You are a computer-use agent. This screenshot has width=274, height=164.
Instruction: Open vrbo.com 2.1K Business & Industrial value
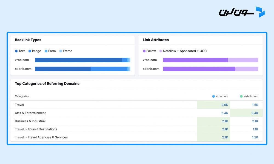click(x=225, y=121)
